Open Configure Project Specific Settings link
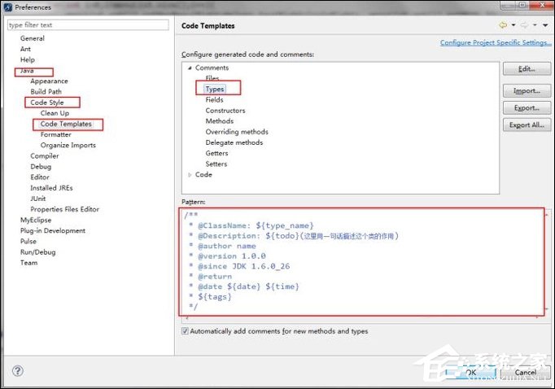 click(496, 42)
